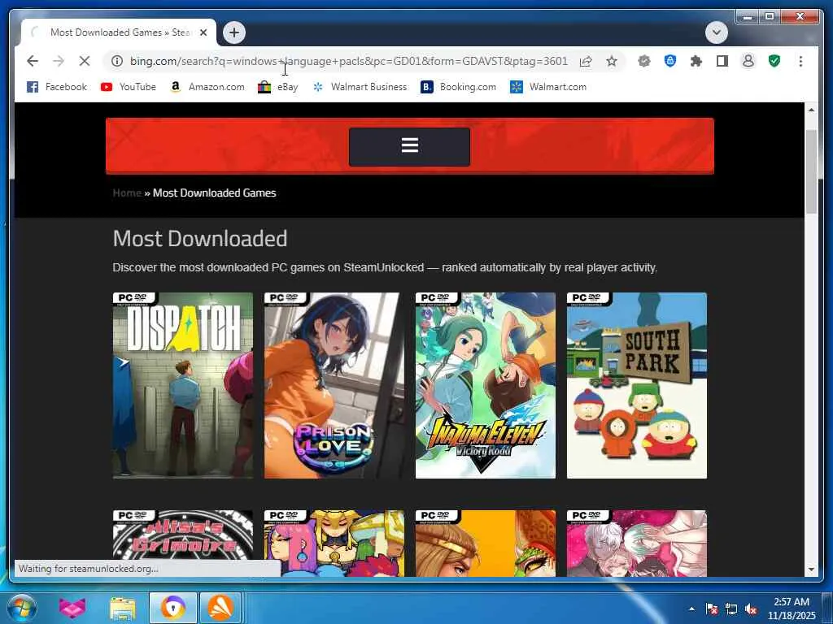This screenshot has width=833, height=624.
Task: Go back using the browser back arrow
Action: [x=33, y=61]
